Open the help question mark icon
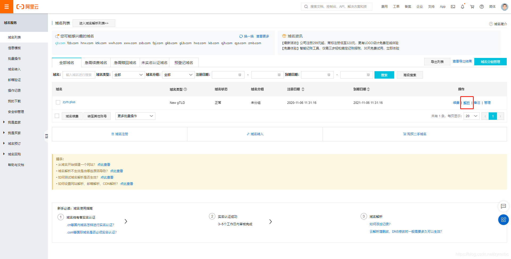 482,7
